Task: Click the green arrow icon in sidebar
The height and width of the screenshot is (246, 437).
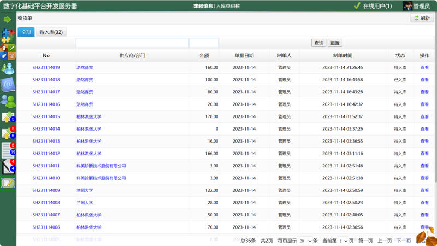Action: point(8,20)
